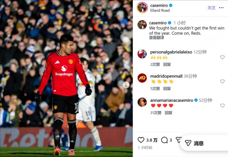
Task: Reply to personalgabrielaleixo's comment
Action: click(167, 64)
